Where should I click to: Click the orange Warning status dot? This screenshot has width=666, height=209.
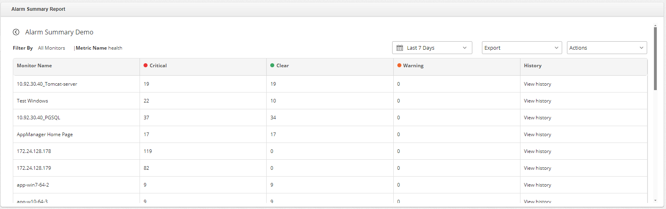coord(399,65)
